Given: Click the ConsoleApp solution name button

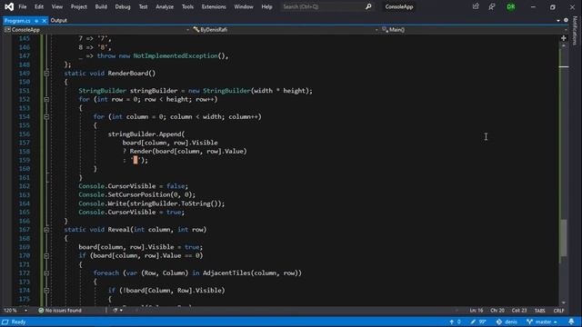Looking at the screenshot, I should point(399,6).
